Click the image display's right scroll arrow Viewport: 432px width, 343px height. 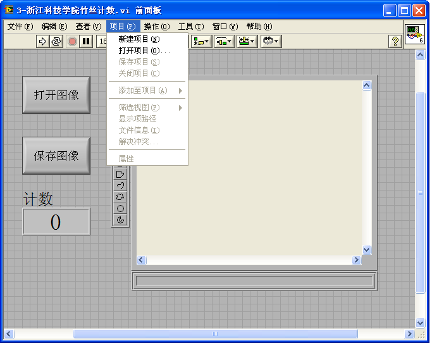pos(357,260)
